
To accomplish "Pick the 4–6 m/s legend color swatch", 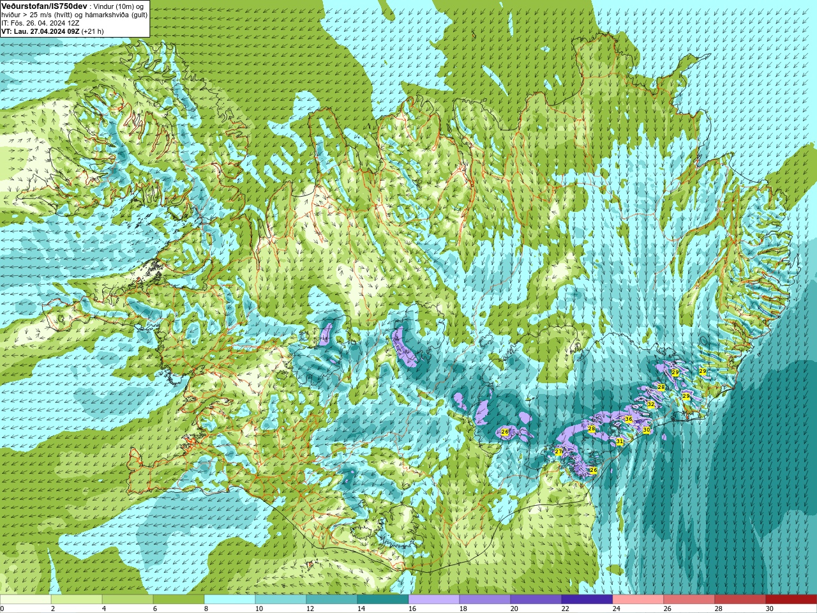I will (x=128, y=600).
